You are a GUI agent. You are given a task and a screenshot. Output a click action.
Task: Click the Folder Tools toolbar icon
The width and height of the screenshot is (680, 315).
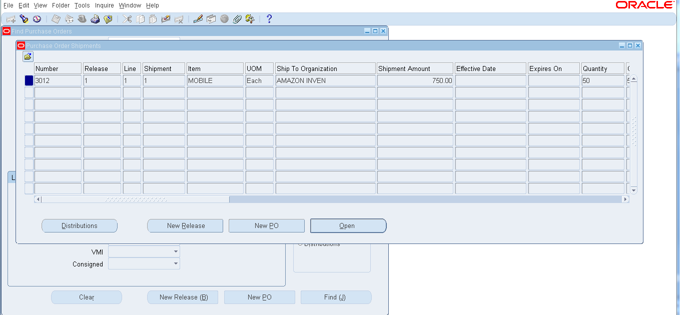pyautogui.click(x=250, y=19)
